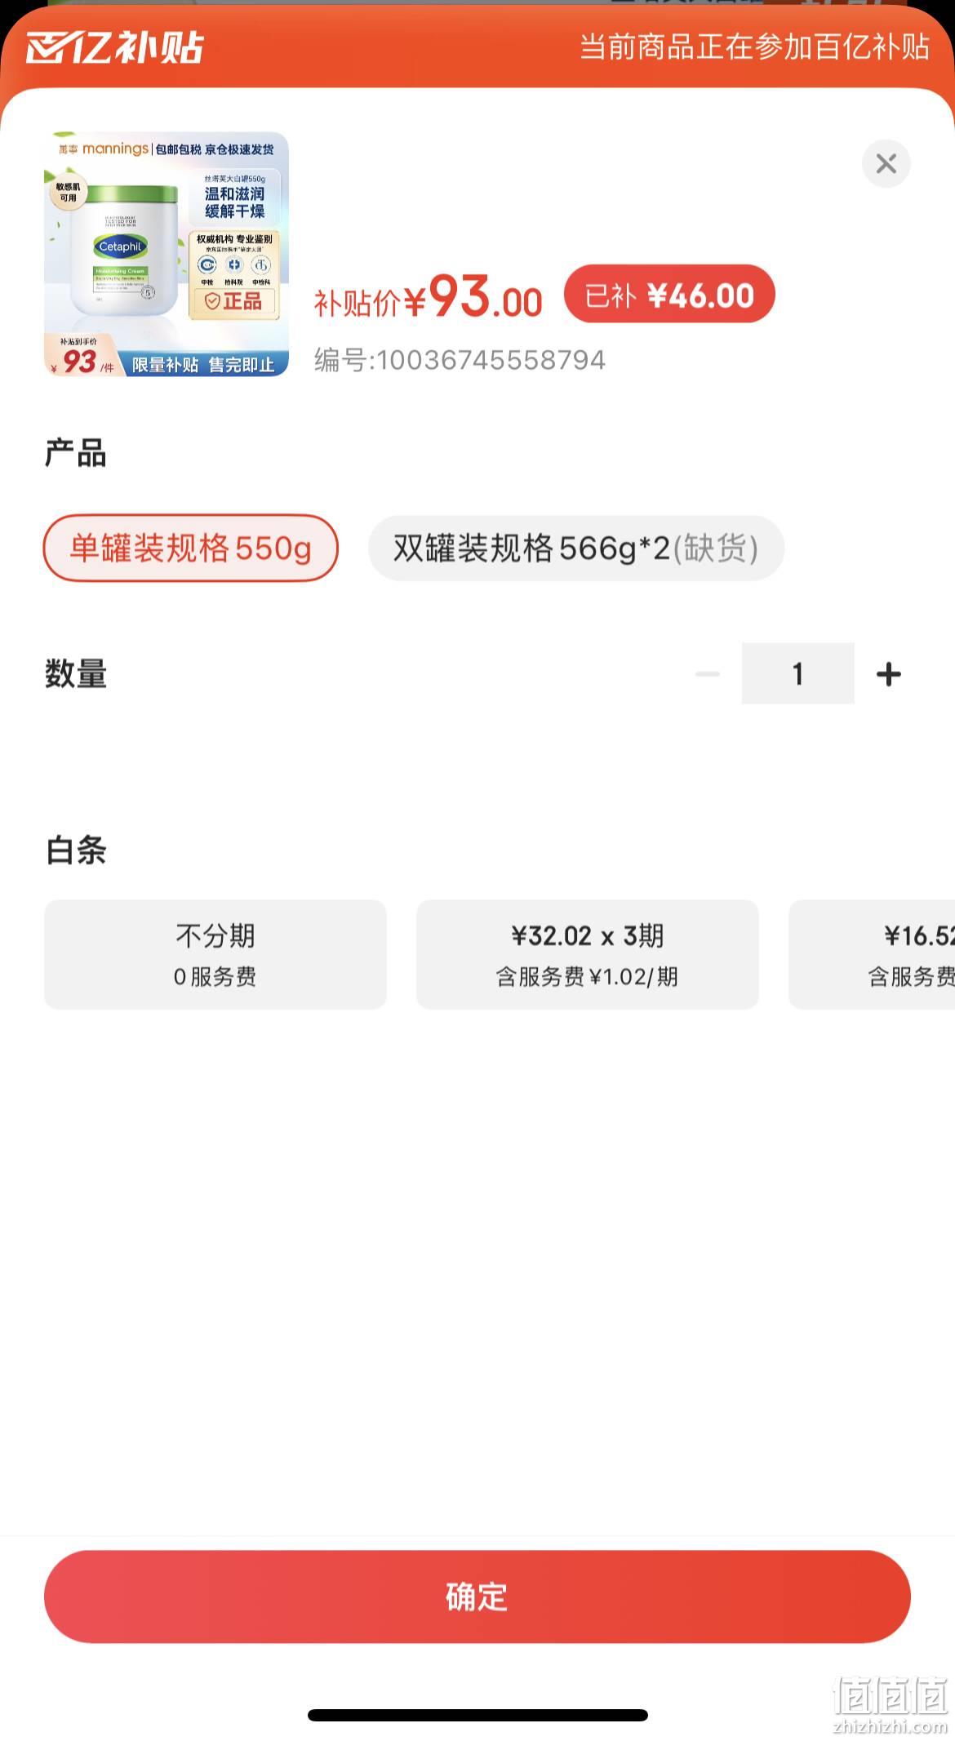Tap the 百亿补贴 logo in banner
This screenshot has width=955, height=1741.
114,47
